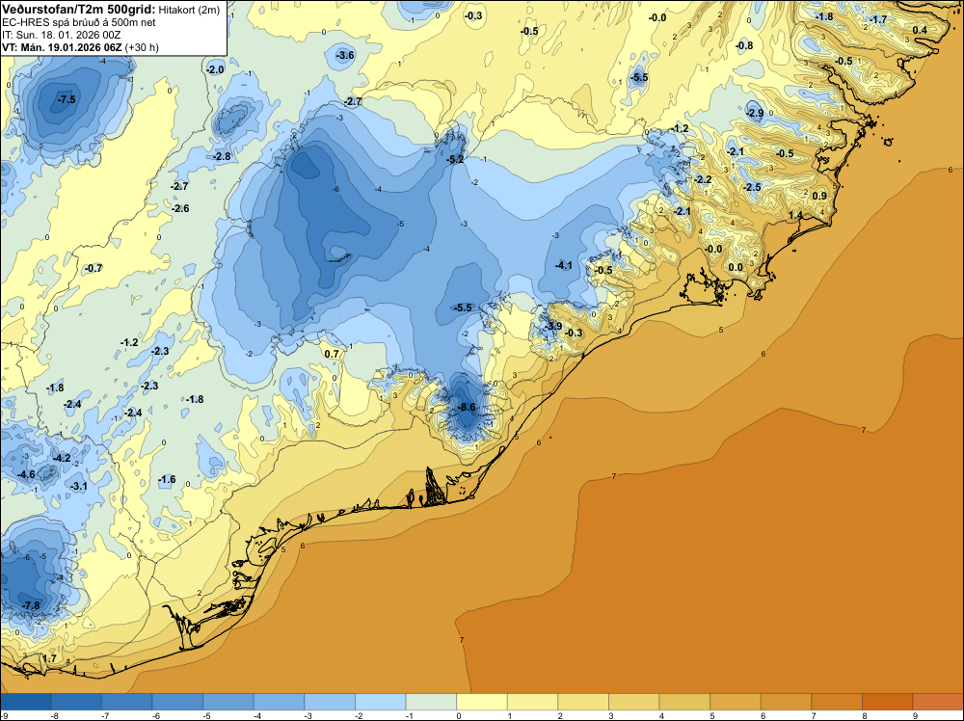The image size is (964, 721).
Task: Click the -2.6 temperature label
Action: click(180, 208)
